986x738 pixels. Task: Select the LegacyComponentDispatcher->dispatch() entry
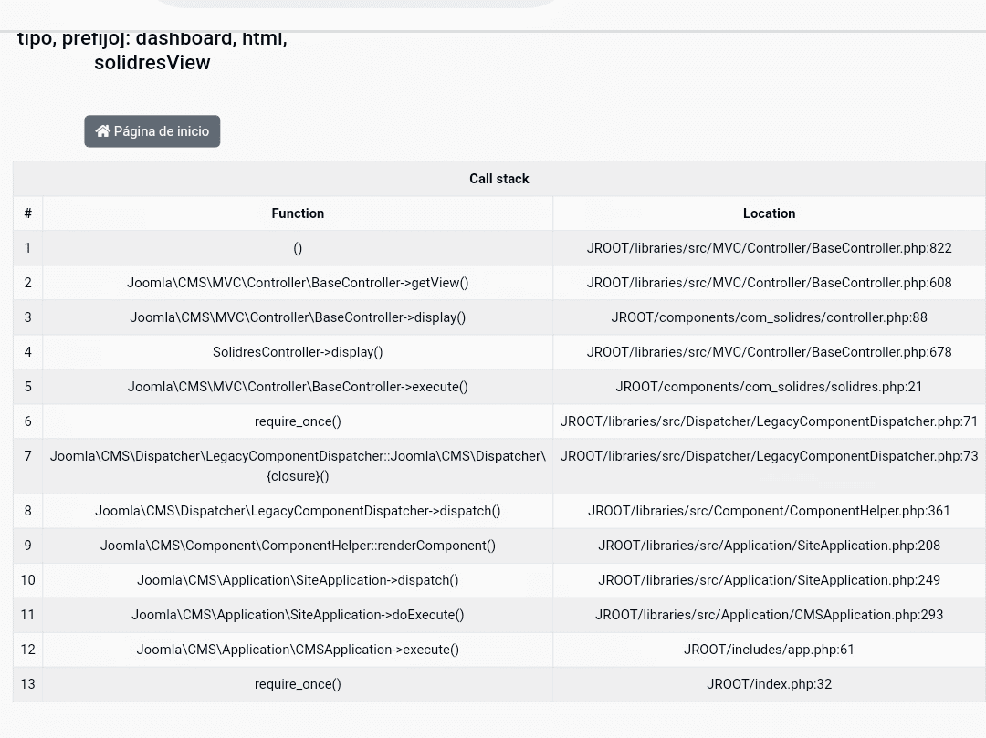(x=298, y=511)
